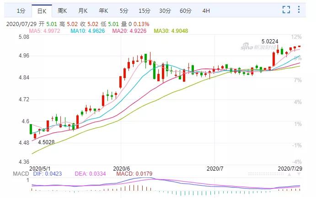Image resolution: width=316 pixels, height=198 pixels.
Task: Click the 4.84 y-axis price label
Action: (24, 78)
